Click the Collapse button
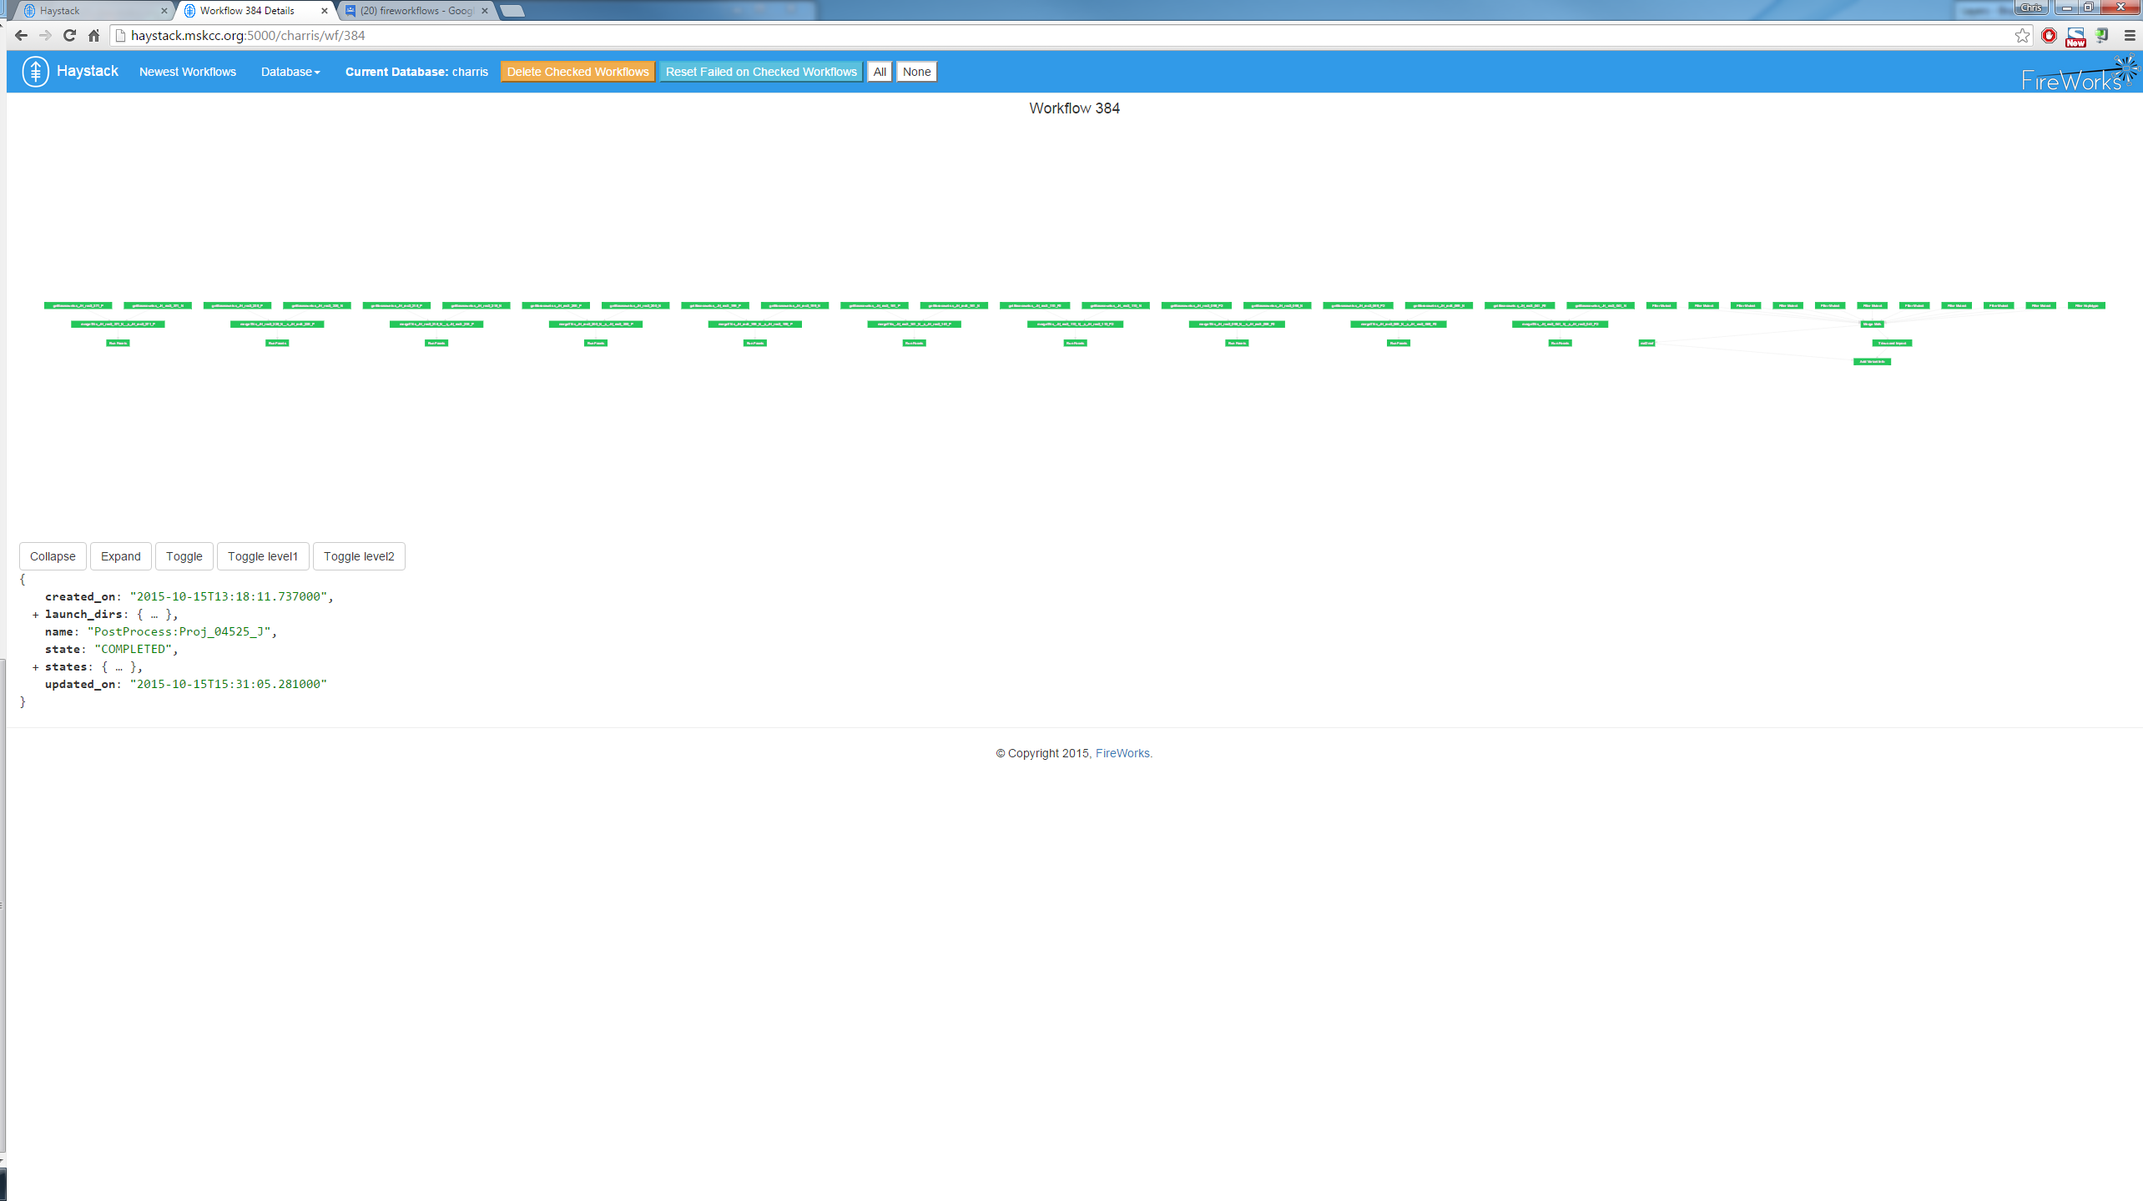The image size is (2143, 1201). [x=52, y=555]
